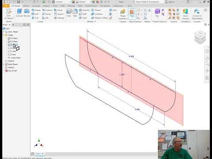Open the File menu tab
Image resolution: width=212 pixels, height=159 pixels.
coord(6,6)
